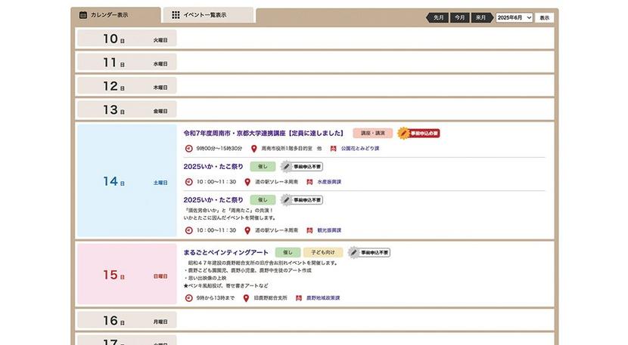Click the clock icon beside 9時から13時まで
Screen dimensions: 628x345
188,298
